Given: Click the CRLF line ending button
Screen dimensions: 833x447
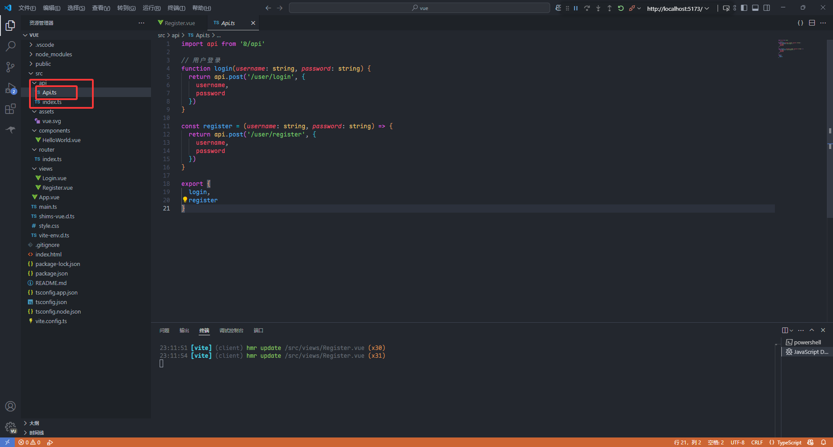Looking at the screenshot, I should (757, 442).
